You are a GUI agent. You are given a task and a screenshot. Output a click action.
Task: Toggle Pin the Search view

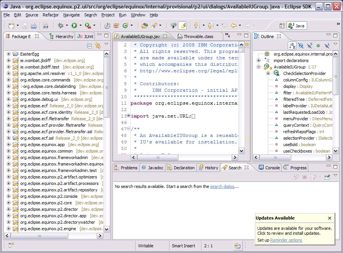327,177
